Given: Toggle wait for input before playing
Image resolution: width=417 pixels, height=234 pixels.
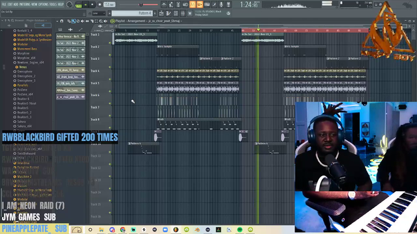Looking at the screenshot, I should [171, 5].
